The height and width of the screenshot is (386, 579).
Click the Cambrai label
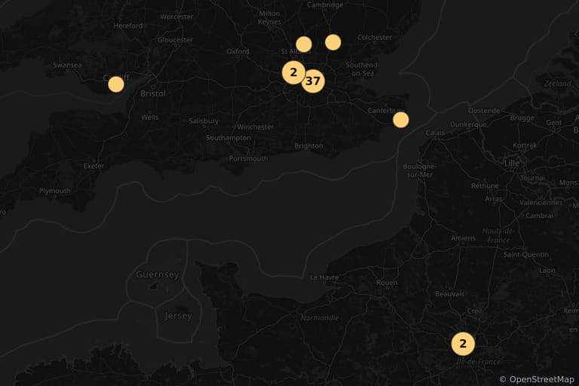pyautogui.click(x=539, y=216)
